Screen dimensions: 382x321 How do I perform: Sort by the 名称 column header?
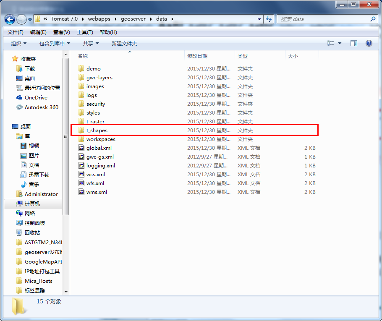pos(82,56)
